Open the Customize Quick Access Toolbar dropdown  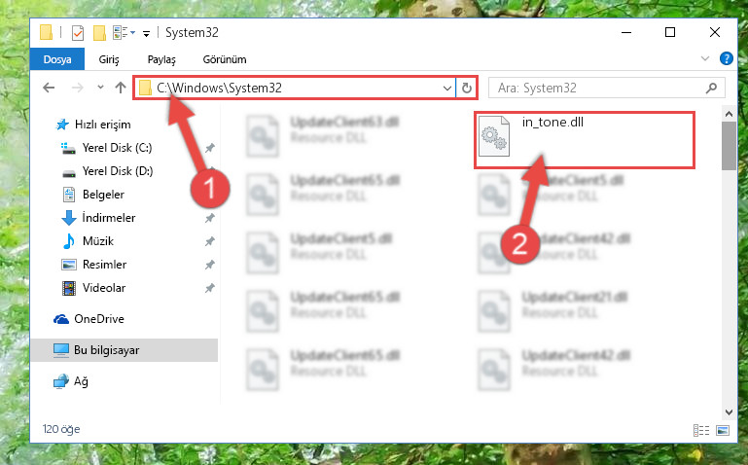147,33
